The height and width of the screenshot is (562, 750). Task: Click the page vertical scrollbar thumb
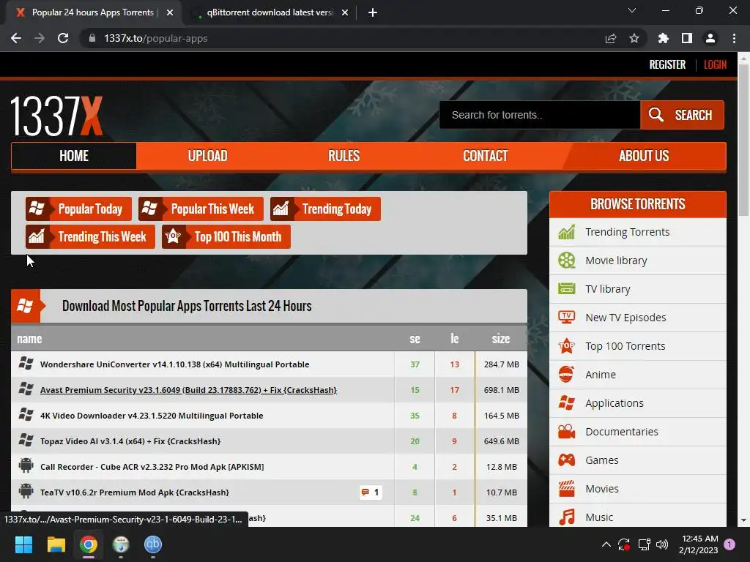pos(743,138)
